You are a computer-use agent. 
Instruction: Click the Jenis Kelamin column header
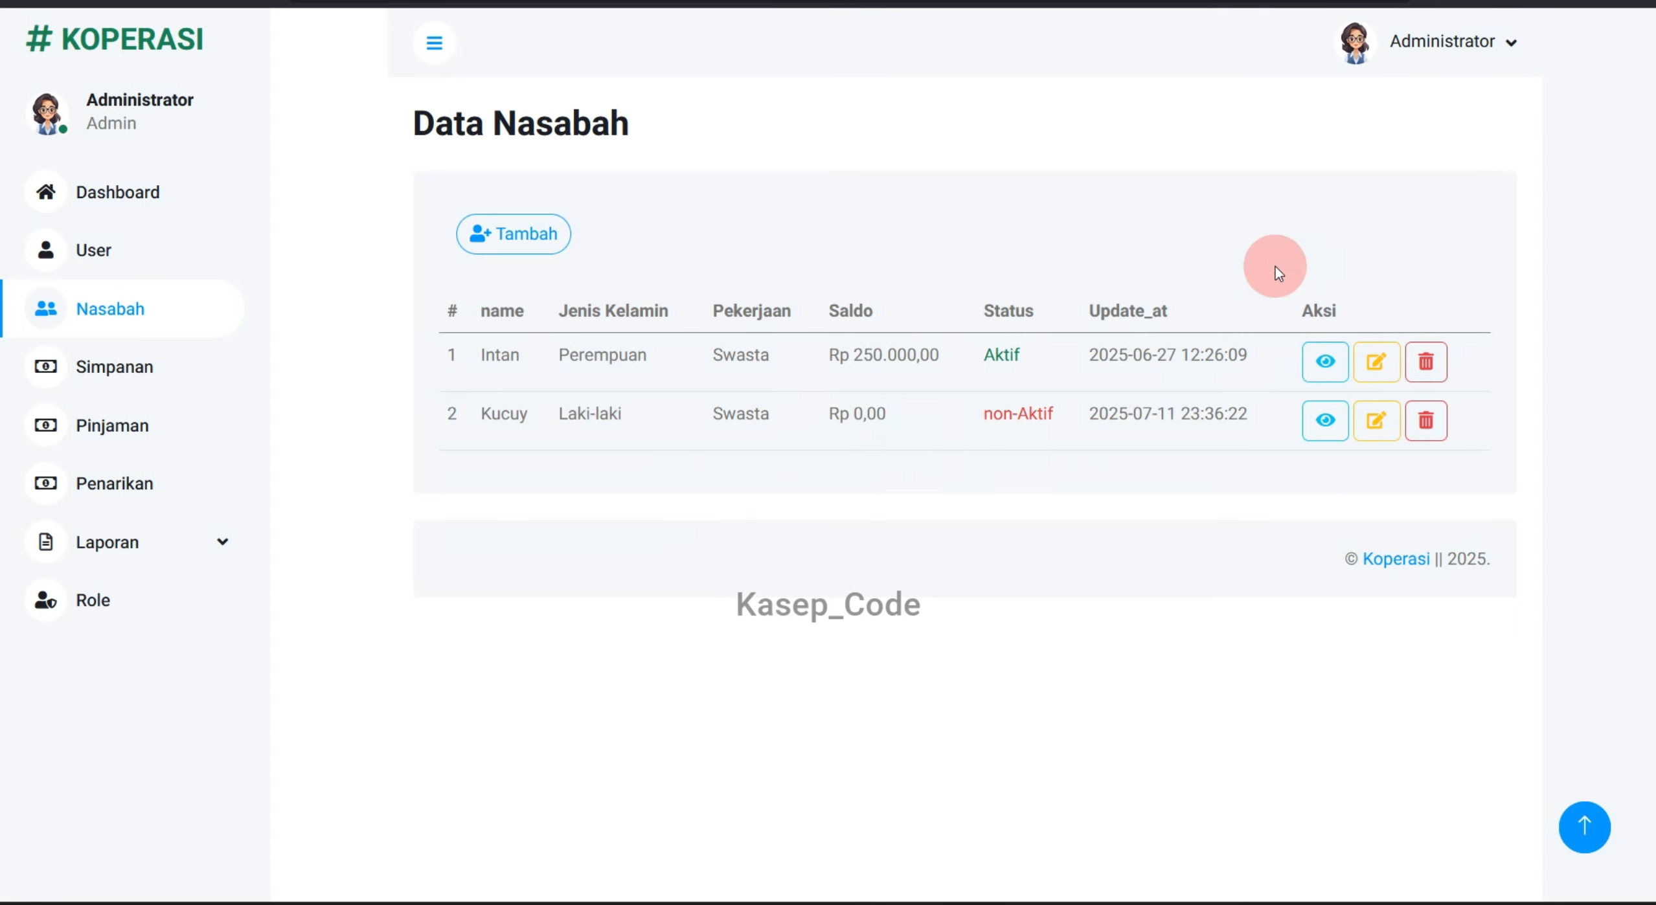[613, 311]
